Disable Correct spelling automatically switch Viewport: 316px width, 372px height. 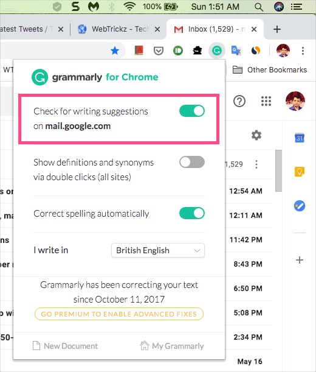192,213
